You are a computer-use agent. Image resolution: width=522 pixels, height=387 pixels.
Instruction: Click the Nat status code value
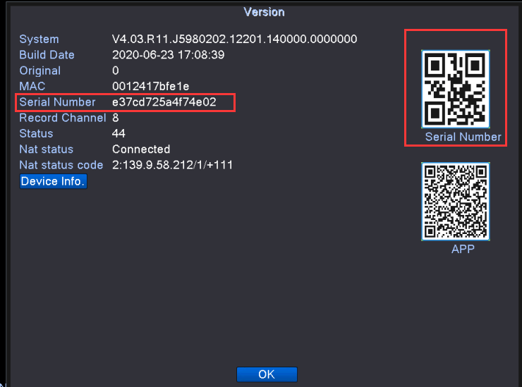click(x=172, y=165)
